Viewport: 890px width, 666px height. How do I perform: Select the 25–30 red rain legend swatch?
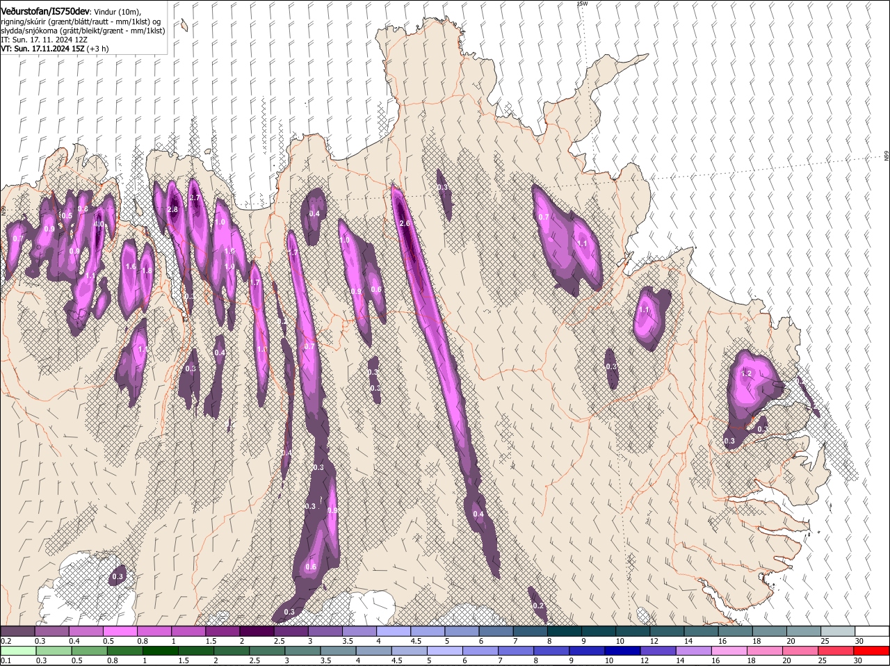click(x=836, y=651)
